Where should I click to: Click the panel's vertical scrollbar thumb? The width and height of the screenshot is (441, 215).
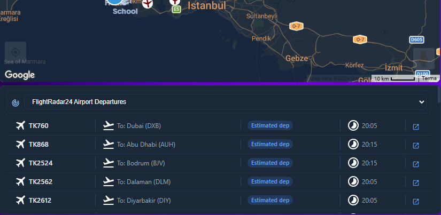(x=439, y=95)
